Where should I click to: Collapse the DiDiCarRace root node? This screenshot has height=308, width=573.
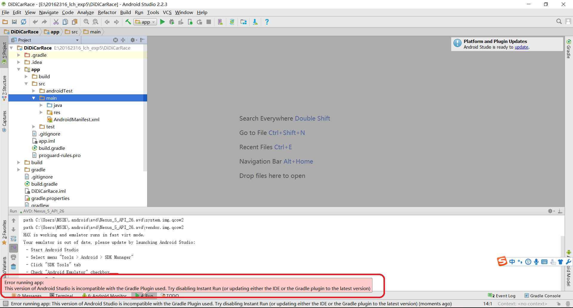click(11, 48)
